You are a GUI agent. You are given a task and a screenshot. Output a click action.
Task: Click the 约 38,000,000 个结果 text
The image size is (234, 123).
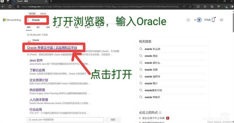click(37, 35)
